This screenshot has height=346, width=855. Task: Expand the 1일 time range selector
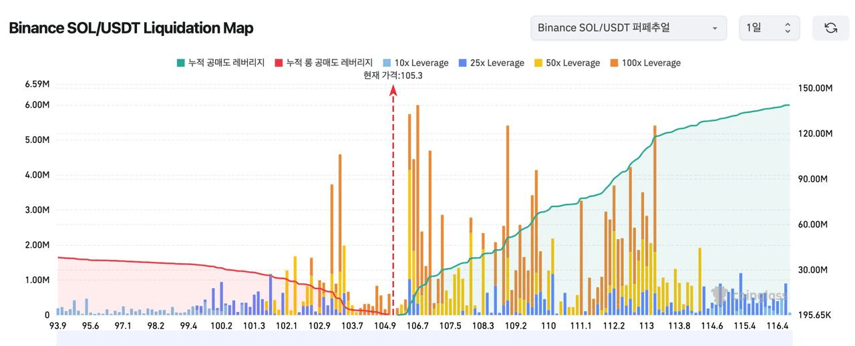point(768,28)
